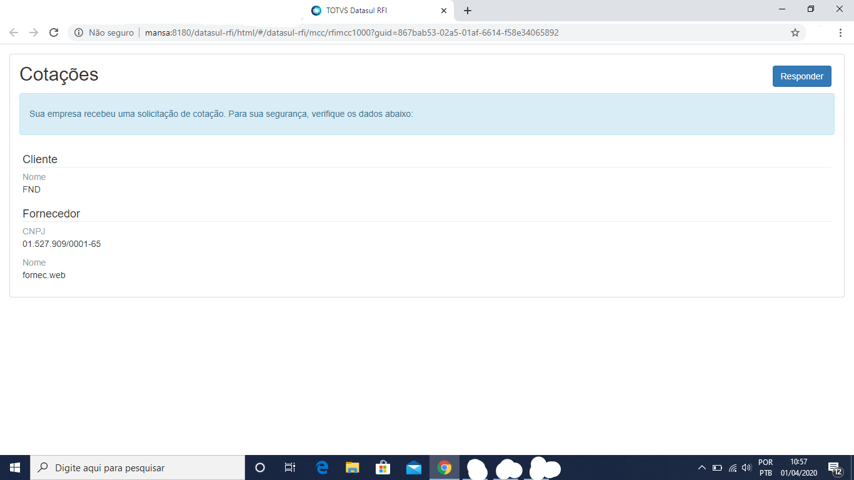Click the taskbar search box

(x=138, y=467)
